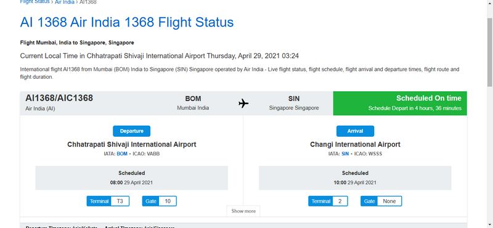
Task: Click the Changi International Airport title
Action: point(355,145)
